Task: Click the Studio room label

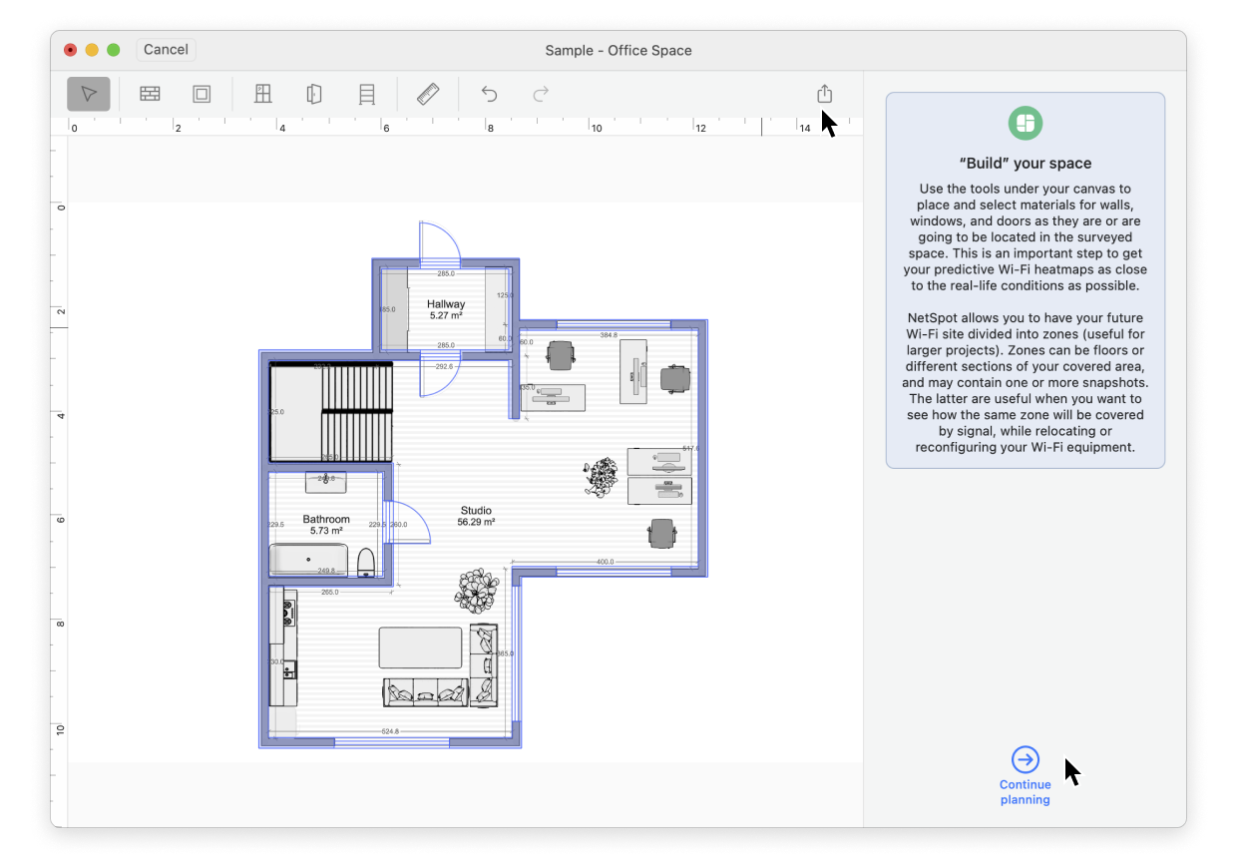Action: click(x=476, y=511)
